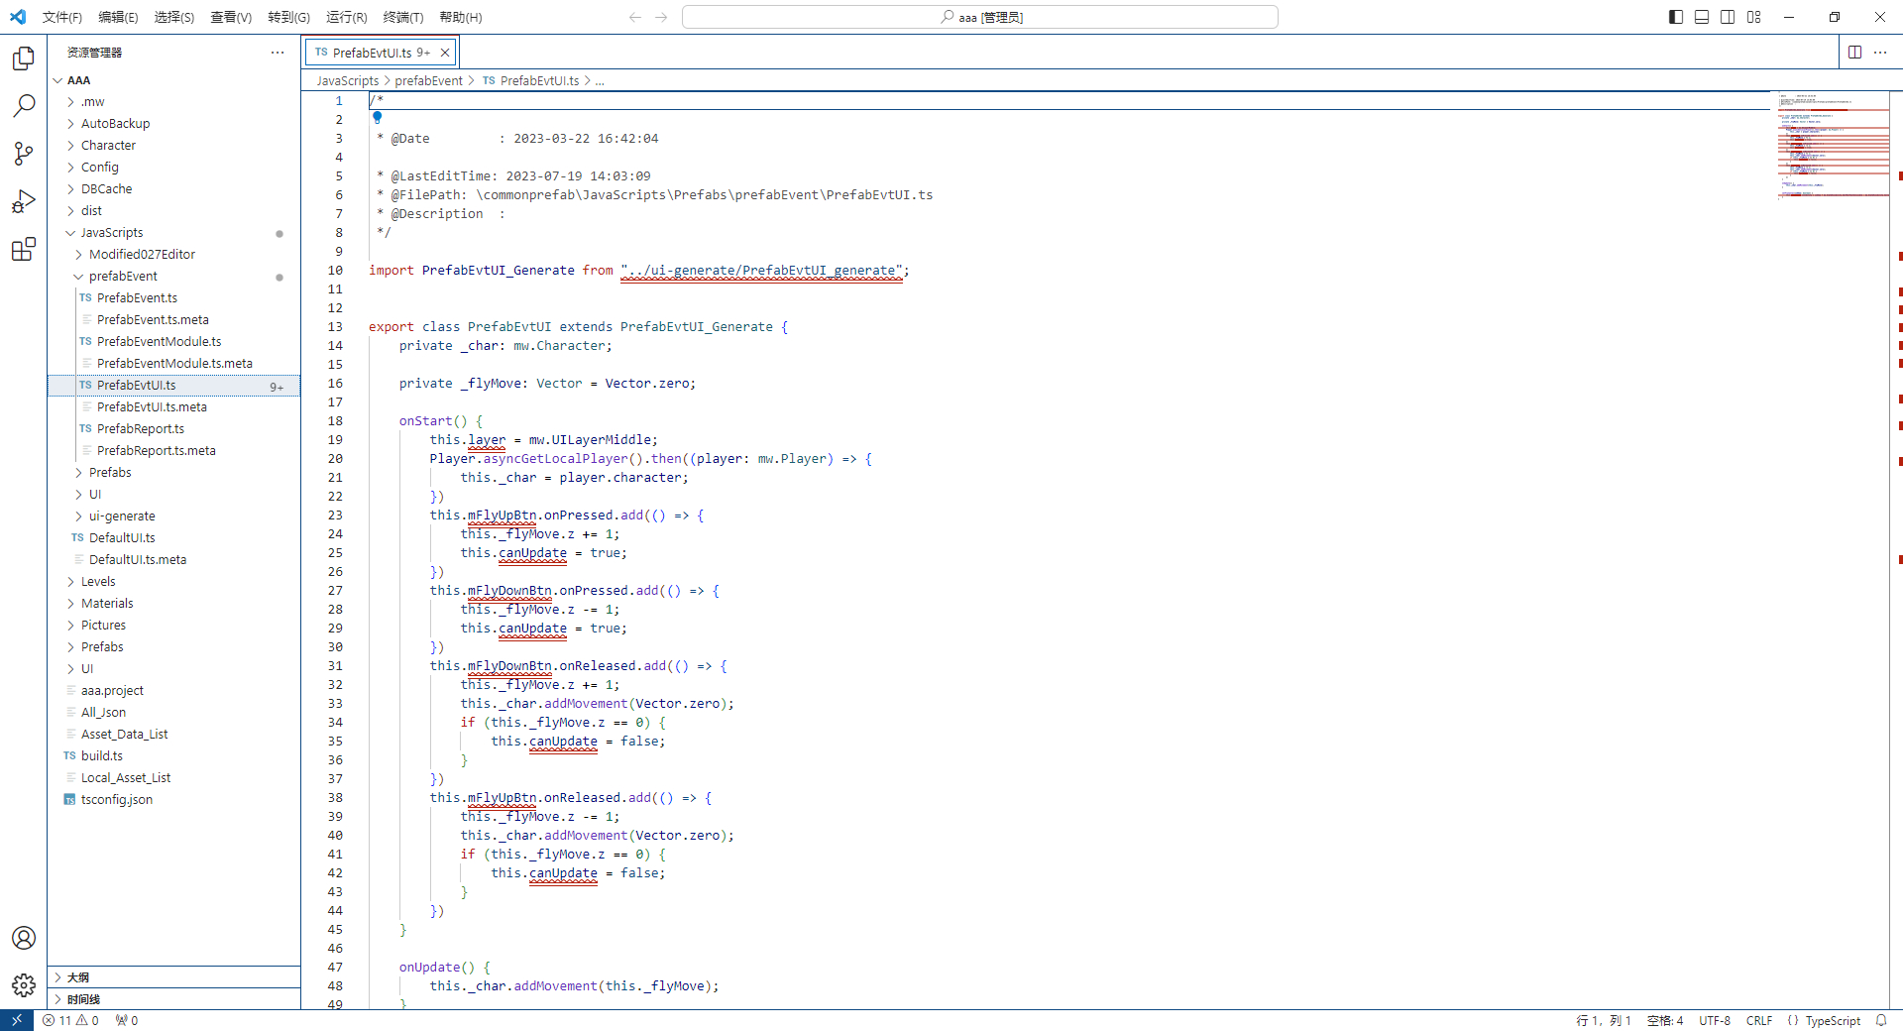The height and width of the screenshot is (1031, 1903).
Task: Open the tsconfig.json file
Action: pyautogui.click(x=116, y=800)
